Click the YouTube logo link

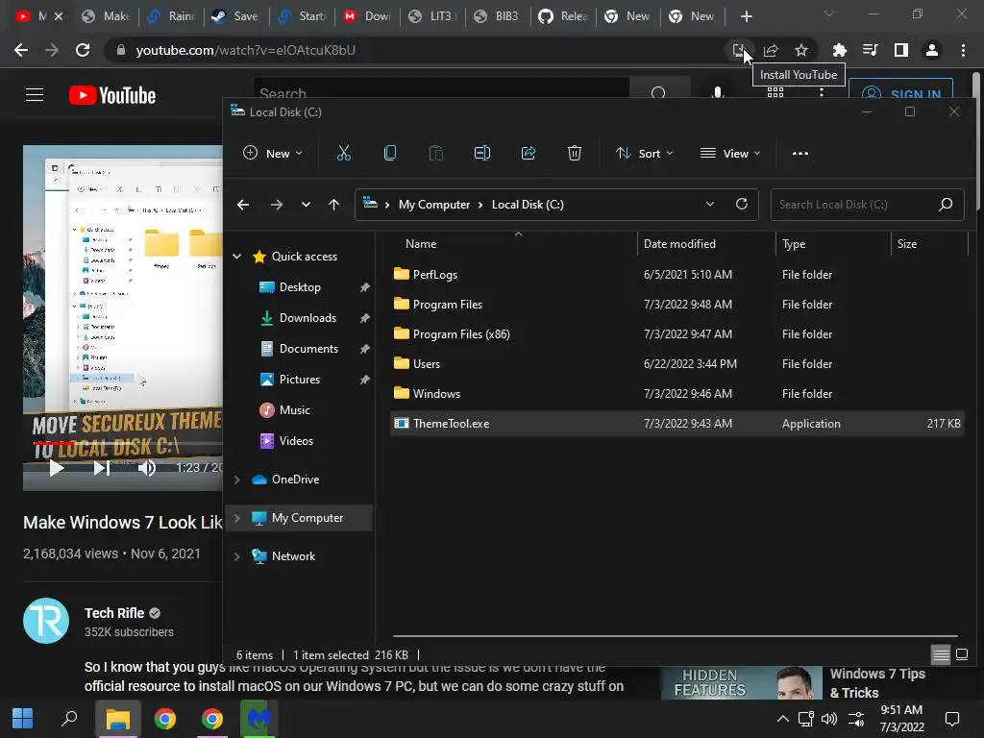pyautogui.click(x=112, y=95)
